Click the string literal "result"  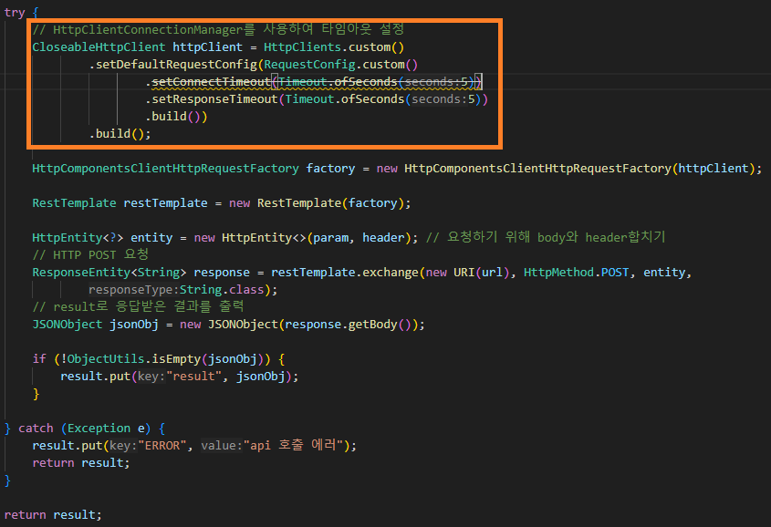tap(193, 377)
